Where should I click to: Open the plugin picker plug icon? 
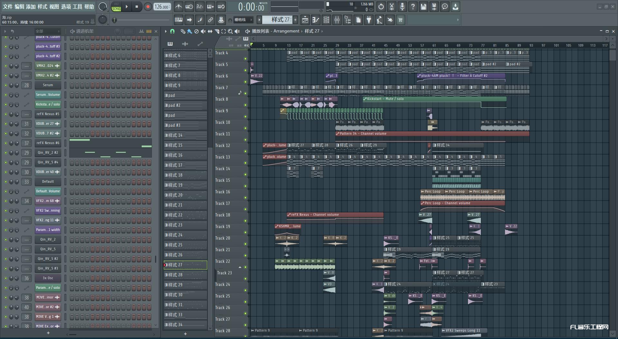pos(369,20)
